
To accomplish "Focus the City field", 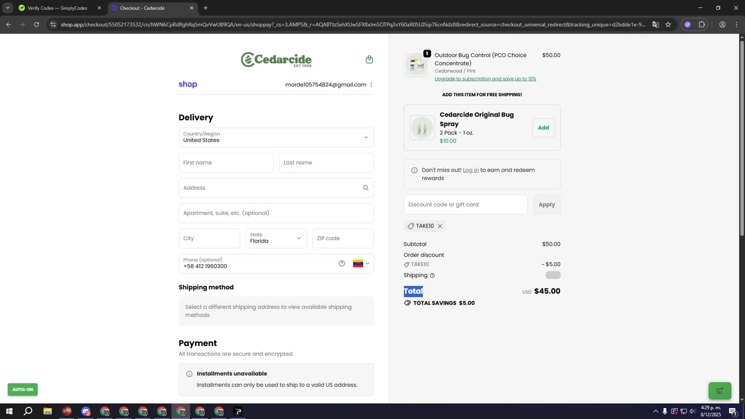I will 209,238.
